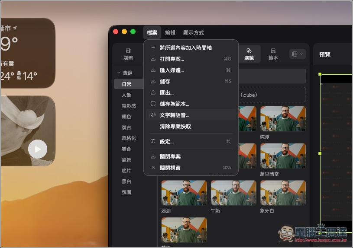Click the download icon beside 打開專案

click(153, 59)
